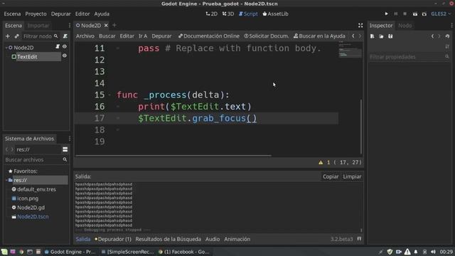Open the Ir A menu
Viewport: 455px width, 256px height.
coord(143,36)
